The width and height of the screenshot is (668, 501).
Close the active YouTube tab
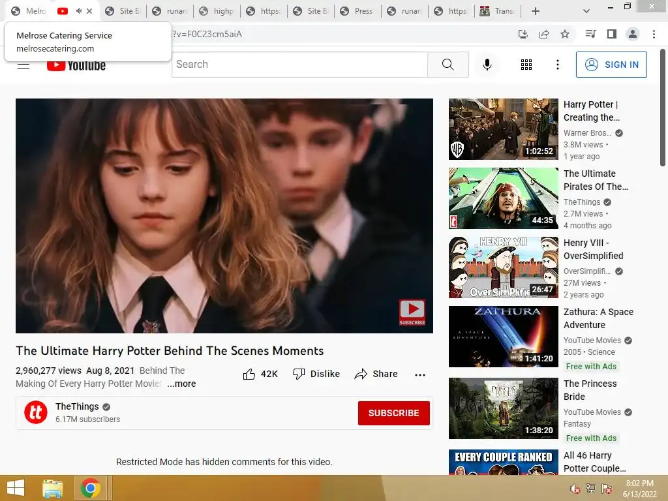pos(89,11)
